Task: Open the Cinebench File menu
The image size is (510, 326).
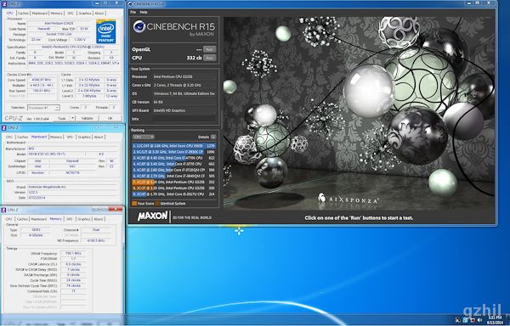Action: point(133,12)
